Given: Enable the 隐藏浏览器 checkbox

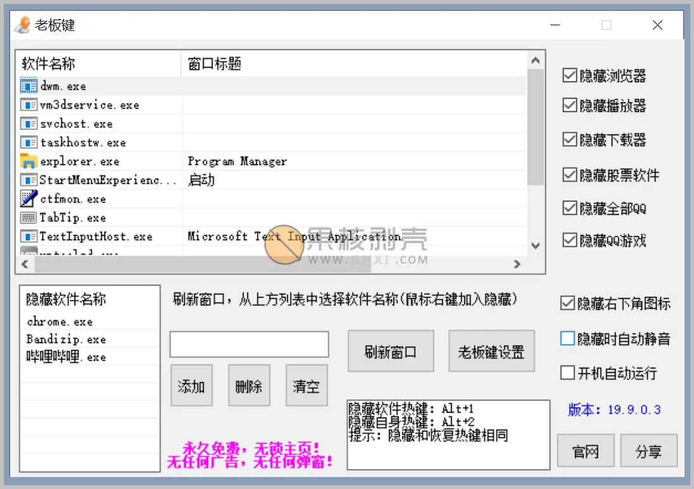Looking at the screenshot, I should click(x=568, y=76).
